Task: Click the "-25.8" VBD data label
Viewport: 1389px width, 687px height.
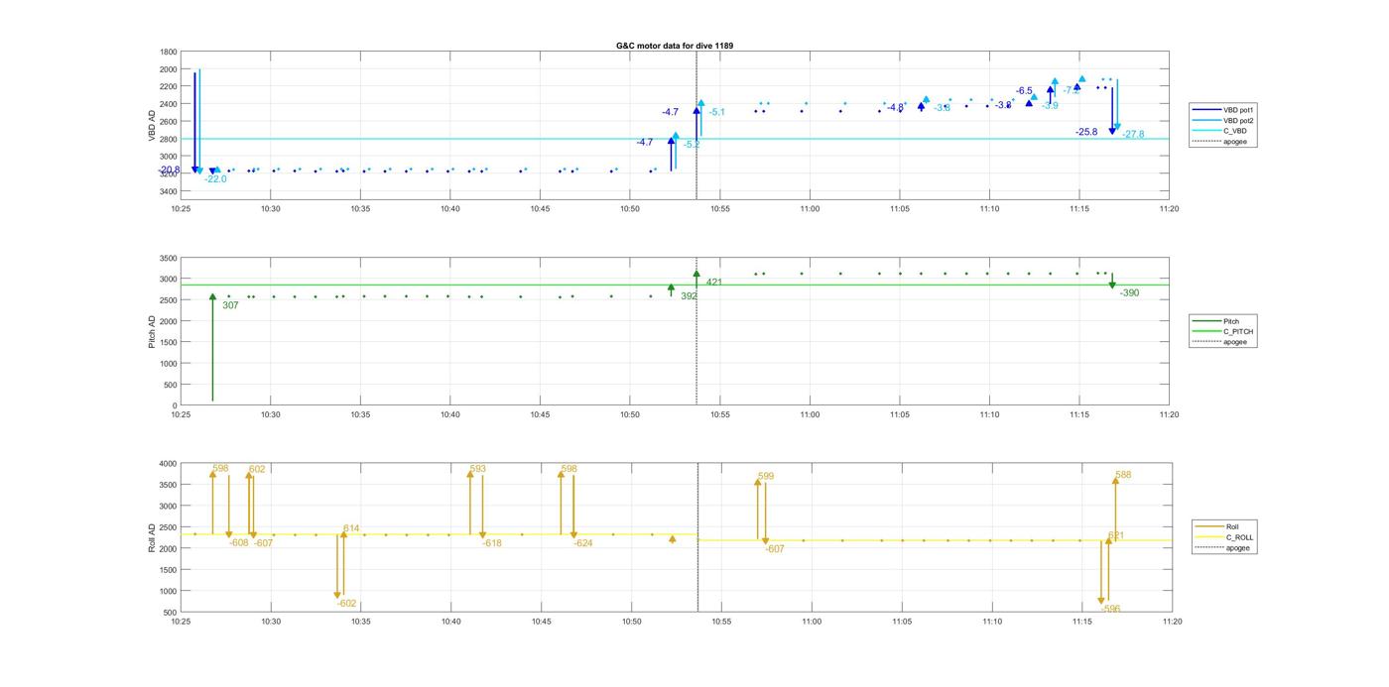Action: tap(1086, 132)
